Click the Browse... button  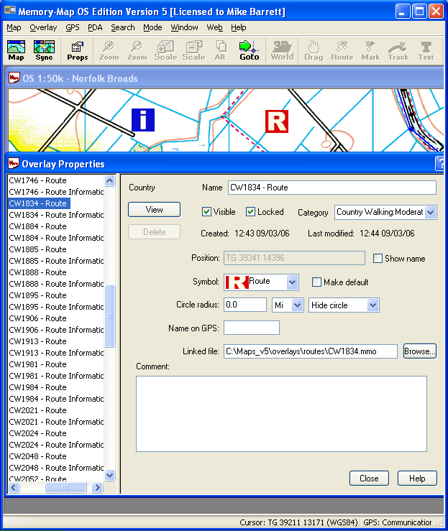pos(419,351)
